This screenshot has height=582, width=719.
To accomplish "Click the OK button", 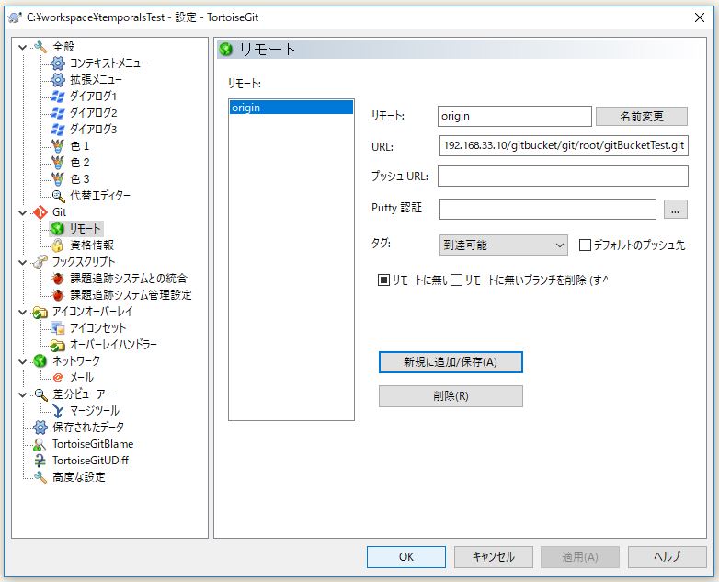I will point(406,557).
